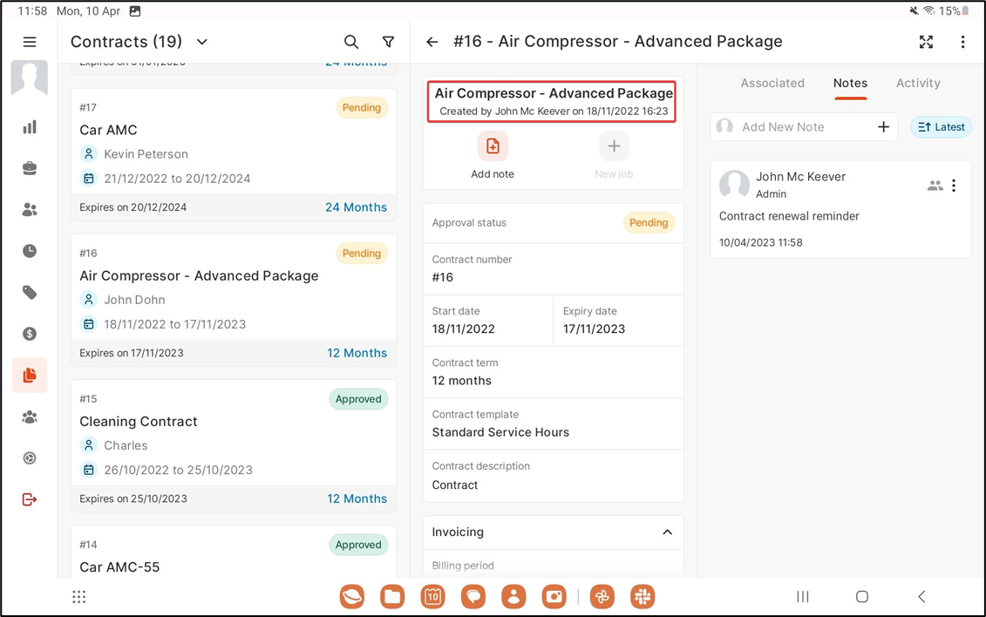Search contracts with the magnifier icon

point(351,42)
